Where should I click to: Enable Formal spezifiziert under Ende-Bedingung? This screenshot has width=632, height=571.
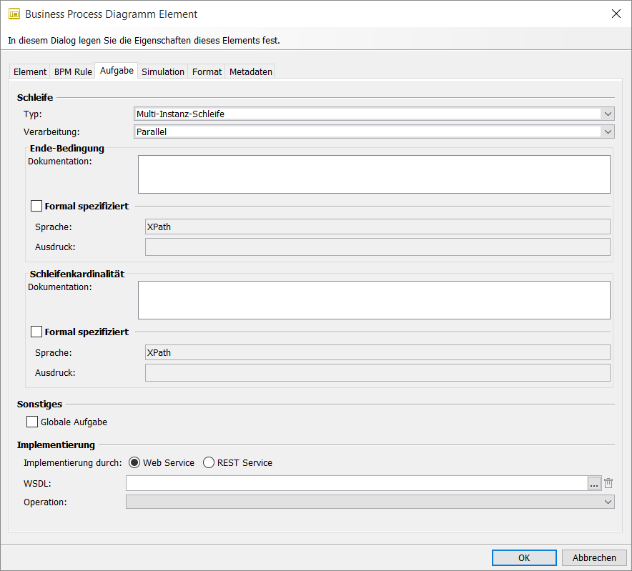tap(36, 206)
